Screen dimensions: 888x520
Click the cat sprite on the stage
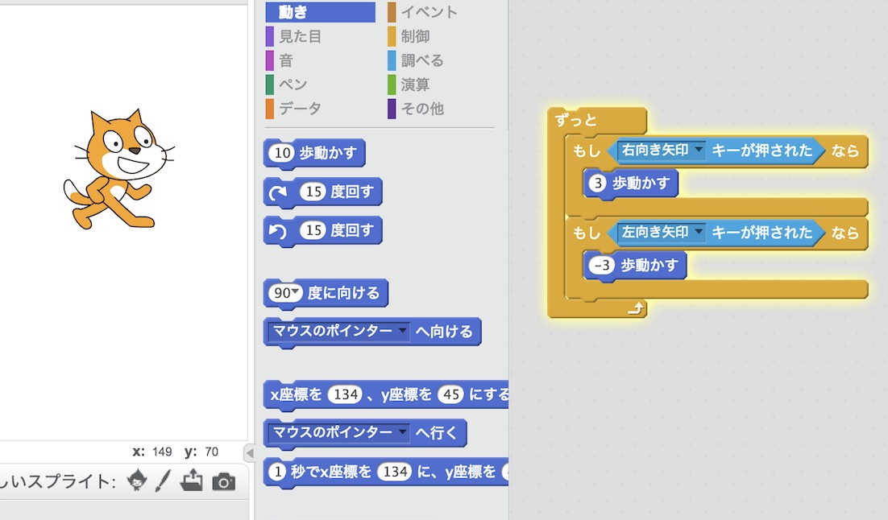(x=118, y=170)
